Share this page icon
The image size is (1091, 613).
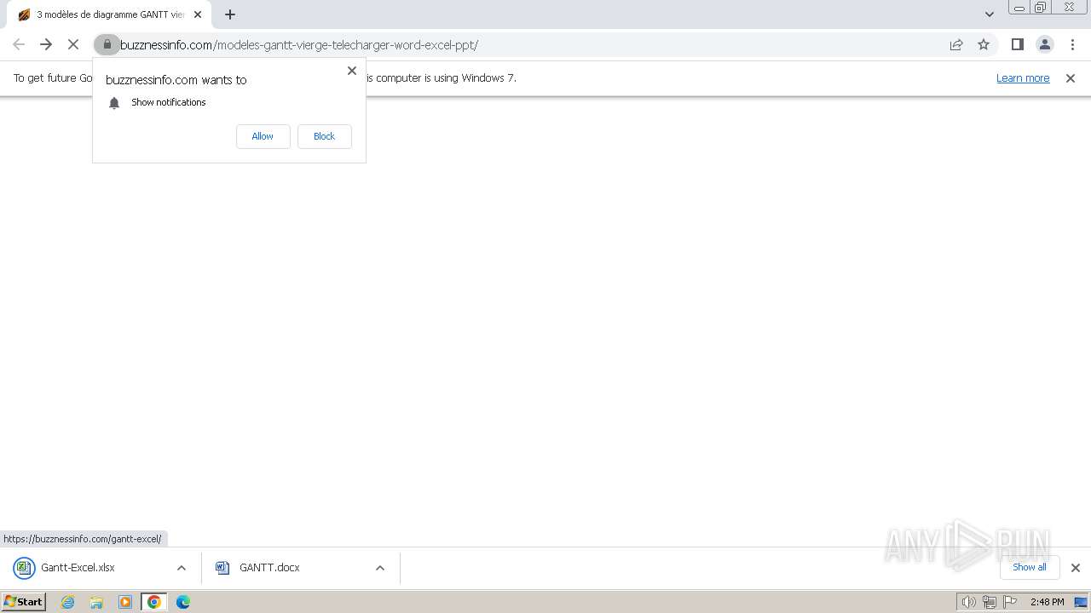pos(956,44)
